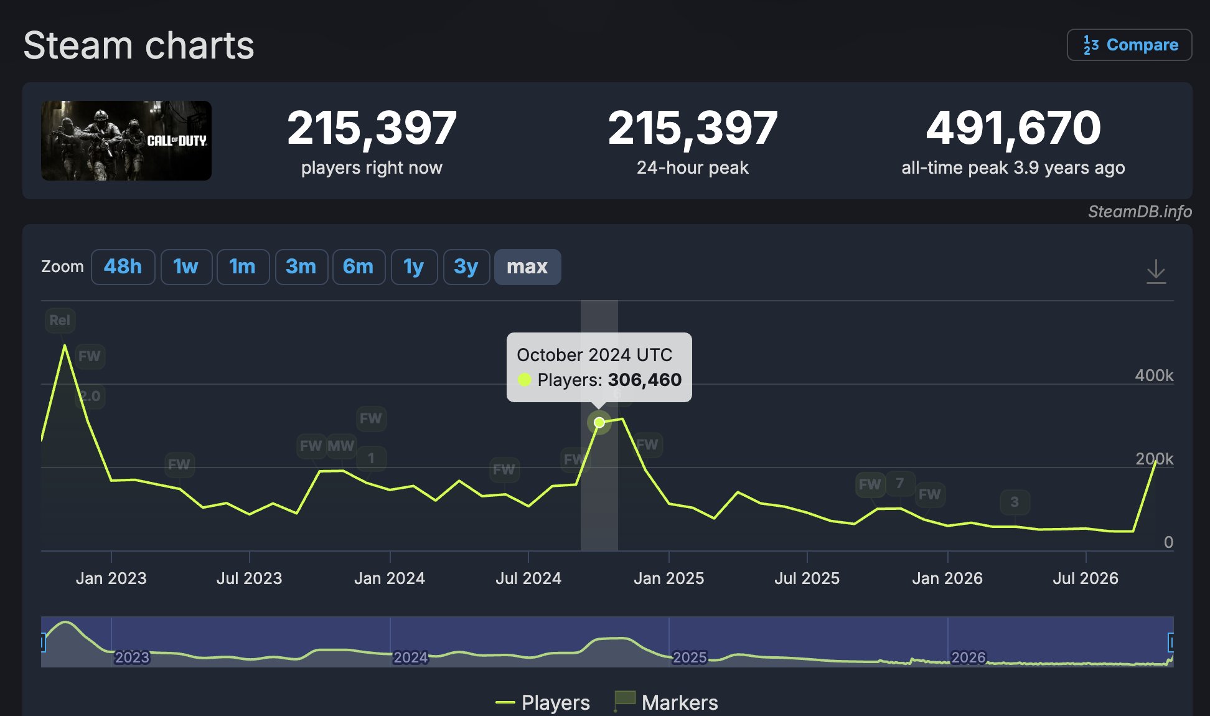
Task: Click the FW marker above Jul 2024
Action: click(504, 469)
